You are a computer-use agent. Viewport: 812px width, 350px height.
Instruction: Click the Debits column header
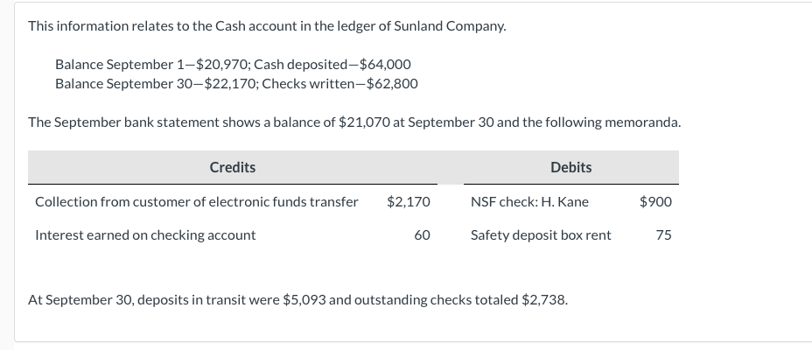coord(570,167)
